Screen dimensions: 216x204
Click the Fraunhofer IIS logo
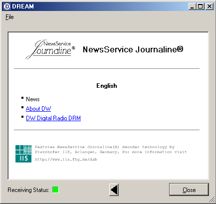point(23,154)
